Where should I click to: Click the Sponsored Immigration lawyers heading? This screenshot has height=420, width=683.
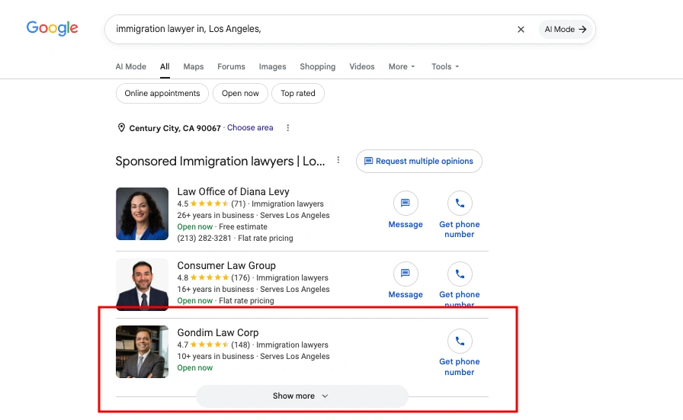pos(220,161)
